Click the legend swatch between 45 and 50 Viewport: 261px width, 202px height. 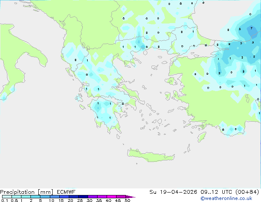pos(121,197)
